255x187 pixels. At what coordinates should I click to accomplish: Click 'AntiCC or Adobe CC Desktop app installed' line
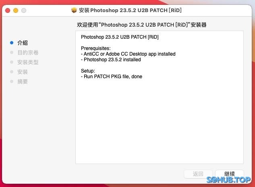[128, 54]
